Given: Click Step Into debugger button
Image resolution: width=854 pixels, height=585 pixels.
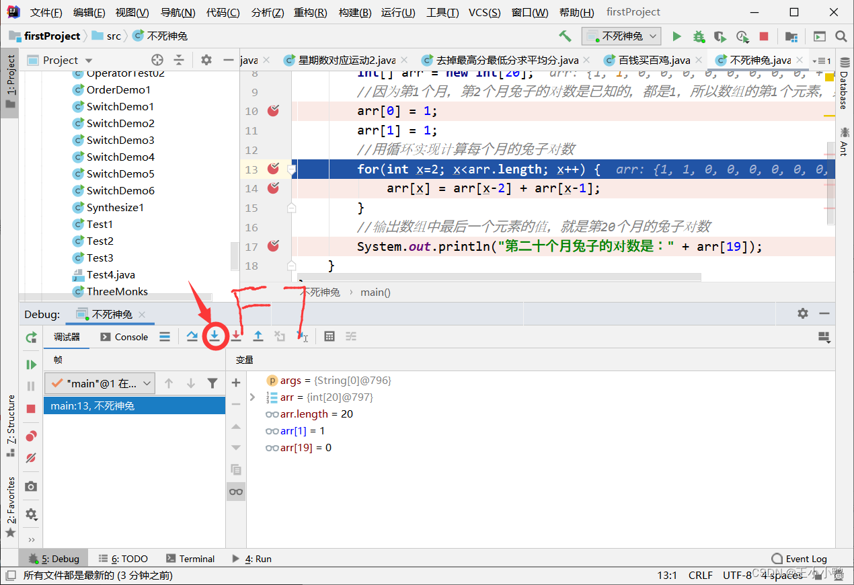Looking at the screenshot, I should coord(215,336).
